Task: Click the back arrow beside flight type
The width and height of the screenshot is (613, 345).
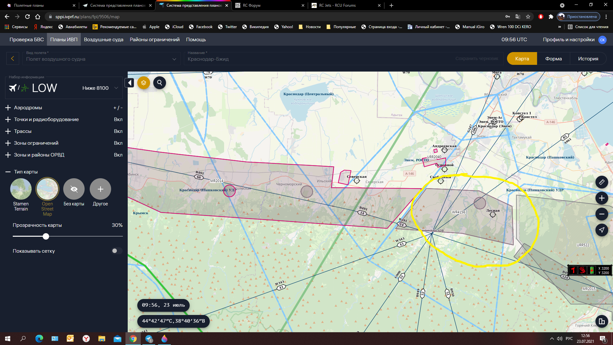Action: coord(13,59)
